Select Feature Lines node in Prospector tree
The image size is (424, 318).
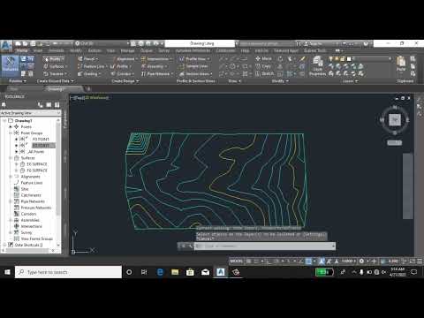tap(32, 183)
